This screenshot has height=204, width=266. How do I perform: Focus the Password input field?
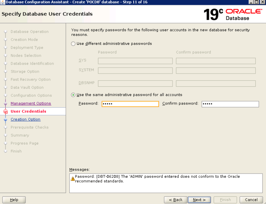point(130,104)
